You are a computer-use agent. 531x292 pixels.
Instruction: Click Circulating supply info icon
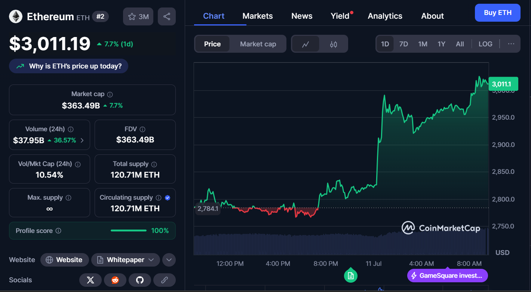click(x=159, y=198)
